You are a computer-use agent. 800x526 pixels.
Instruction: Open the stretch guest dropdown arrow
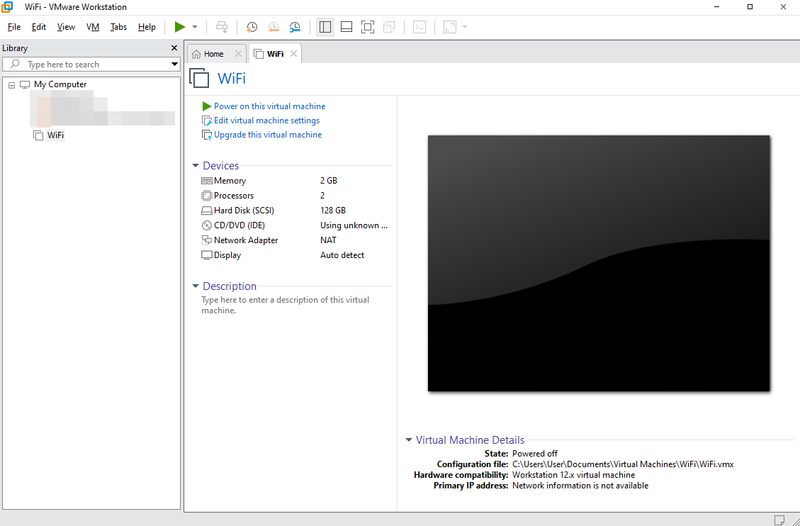click(465, 27)
